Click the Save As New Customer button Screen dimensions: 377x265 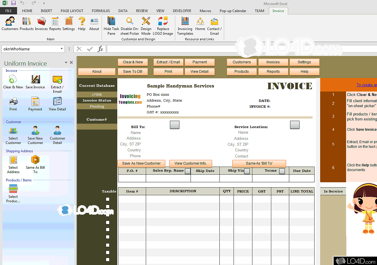point(141,163)
